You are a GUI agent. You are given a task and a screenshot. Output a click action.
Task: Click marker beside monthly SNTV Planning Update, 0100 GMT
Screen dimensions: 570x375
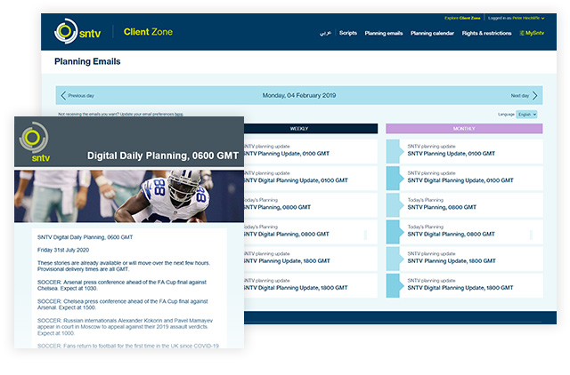(x=393, y=150)
